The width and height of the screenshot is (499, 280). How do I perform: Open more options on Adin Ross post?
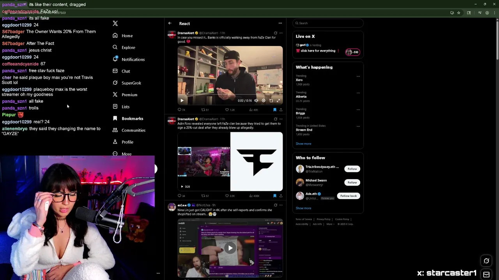[281, 119]
